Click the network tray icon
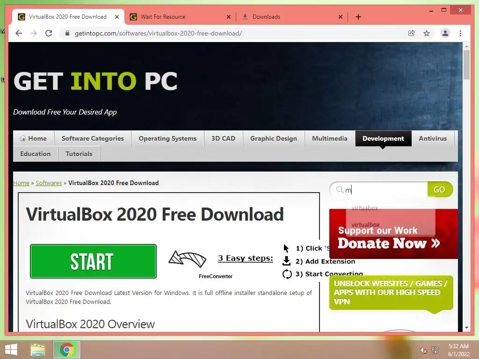The image size is (479, 359). pos(435,350)
